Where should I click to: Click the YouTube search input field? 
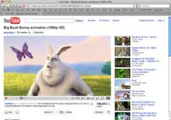(x=49, y=21)
